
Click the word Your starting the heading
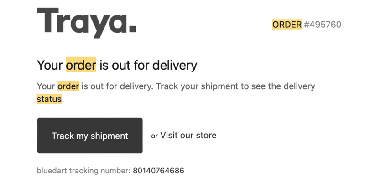tap(50, 66)
